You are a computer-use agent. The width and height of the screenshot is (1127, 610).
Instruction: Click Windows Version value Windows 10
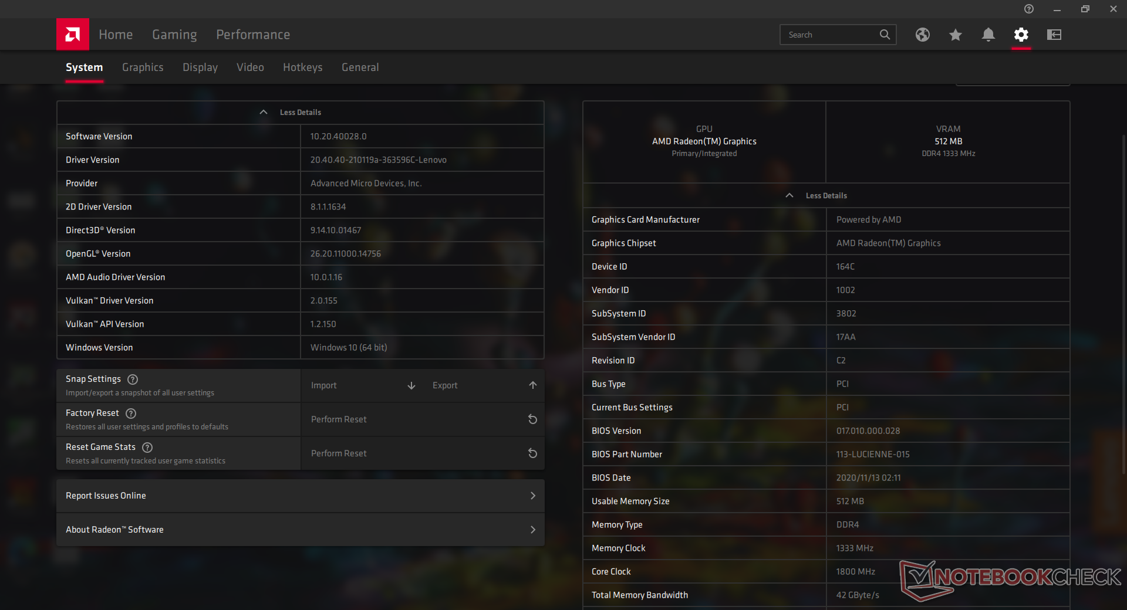tap(349, 347)
